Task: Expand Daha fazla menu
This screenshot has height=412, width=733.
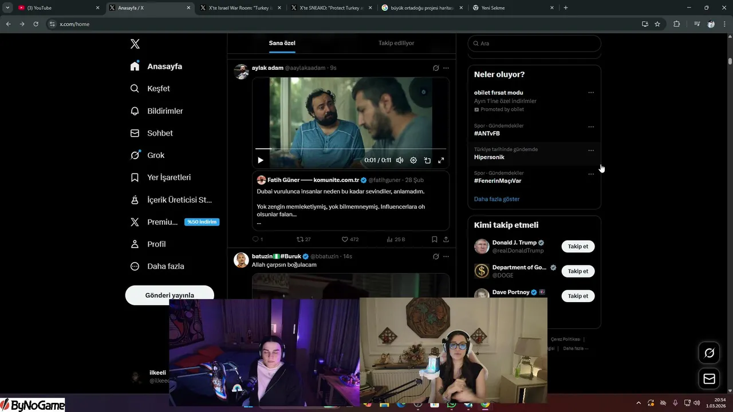Action: [157, 266]
